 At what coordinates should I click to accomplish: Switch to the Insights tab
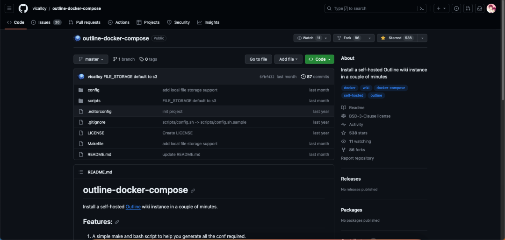208,22
